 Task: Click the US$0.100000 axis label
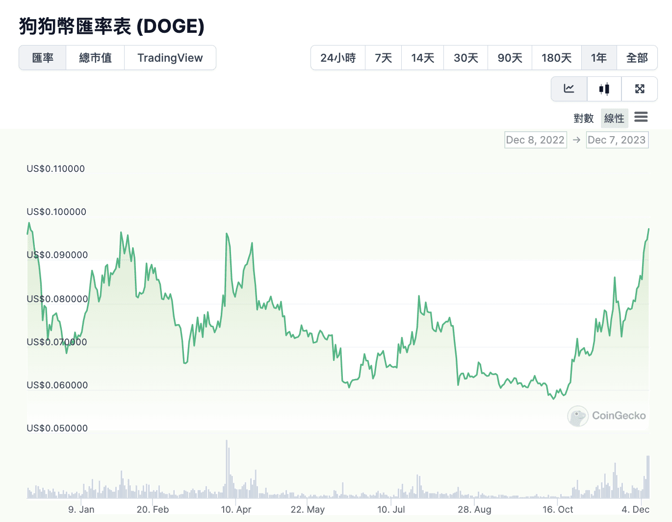pyautogui.click(x=56, y=212)
